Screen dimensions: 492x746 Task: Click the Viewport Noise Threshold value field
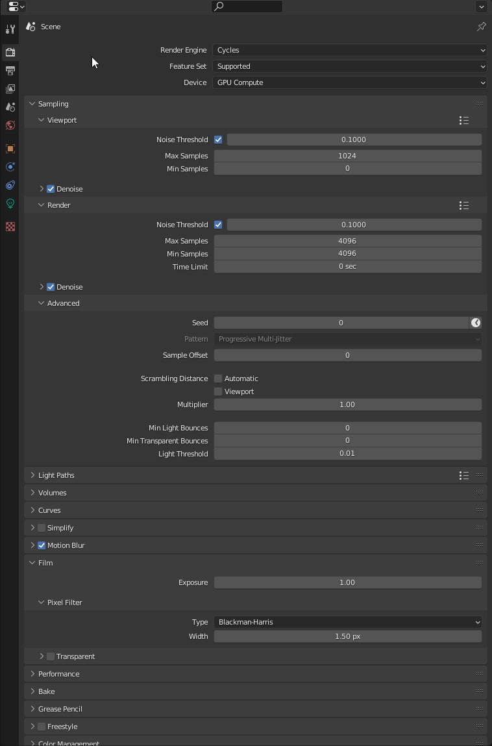[354, 140]
